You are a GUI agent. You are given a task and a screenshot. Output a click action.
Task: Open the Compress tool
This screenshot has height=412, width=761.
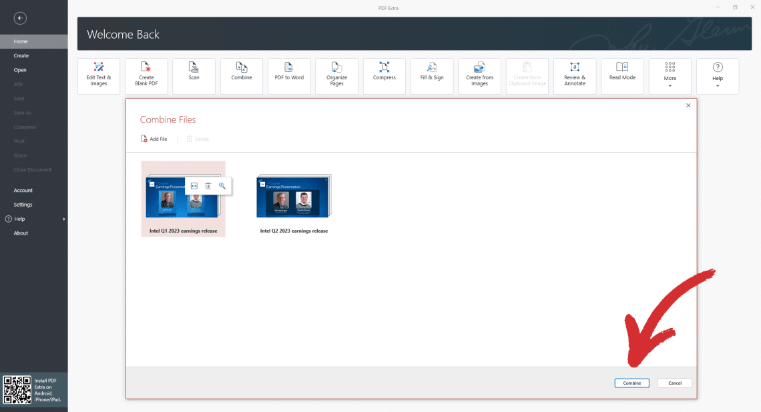(x=384, y=75)
